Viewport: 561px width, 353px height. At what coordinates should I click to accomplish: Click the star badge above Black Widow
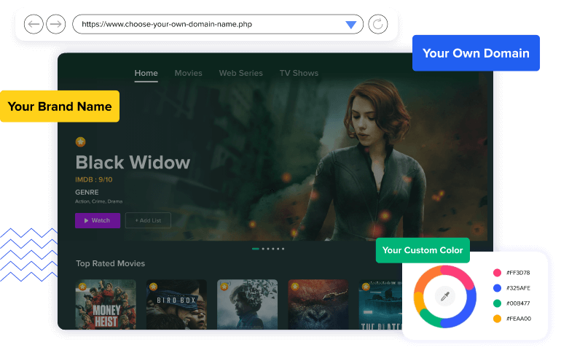80,141
